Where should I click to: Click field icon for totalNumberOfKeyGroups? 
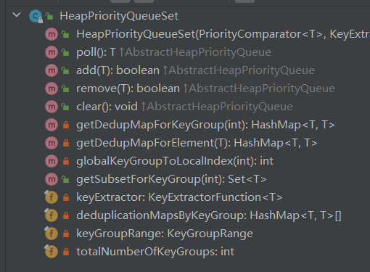point(51,252)
